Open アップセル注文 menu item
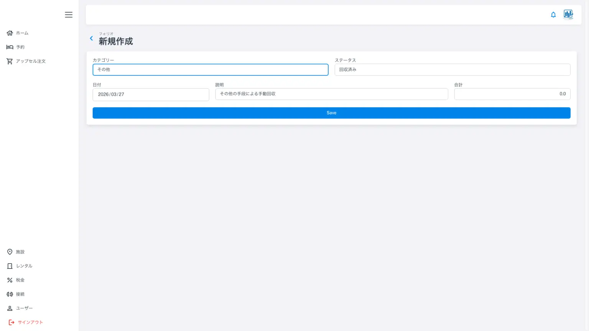The width and height of the screenshot is (589, 331). pyautogui.click(x=31, y=61)
